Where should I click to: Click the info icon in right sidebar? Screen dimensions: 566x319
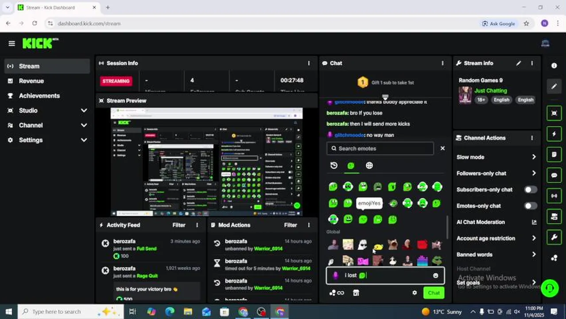pos(554,66)
